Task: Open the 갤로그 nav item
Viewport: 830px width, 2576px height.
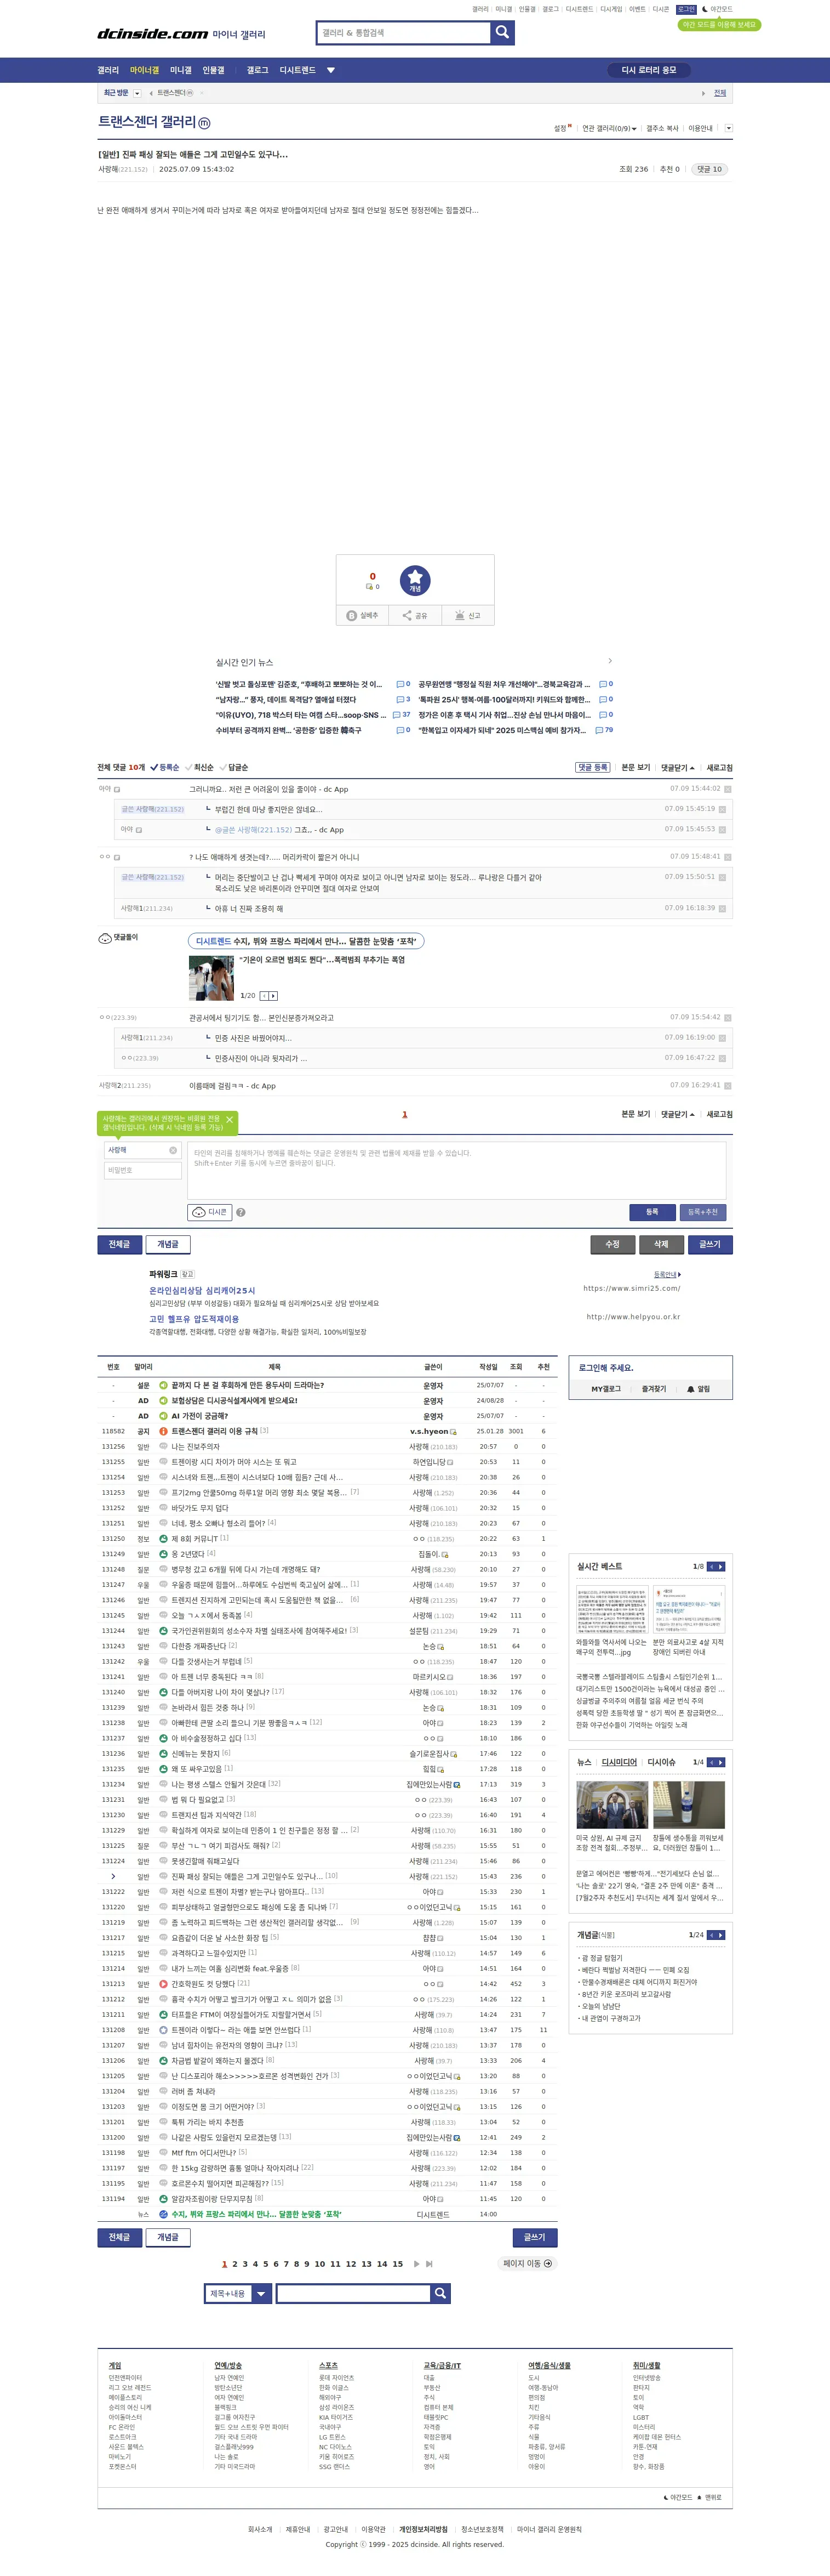Action: (x=257, y=70)
